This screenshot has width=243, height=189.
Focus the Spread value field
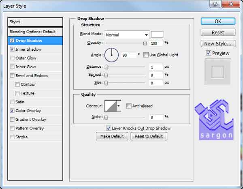click(x=156, y=75)
